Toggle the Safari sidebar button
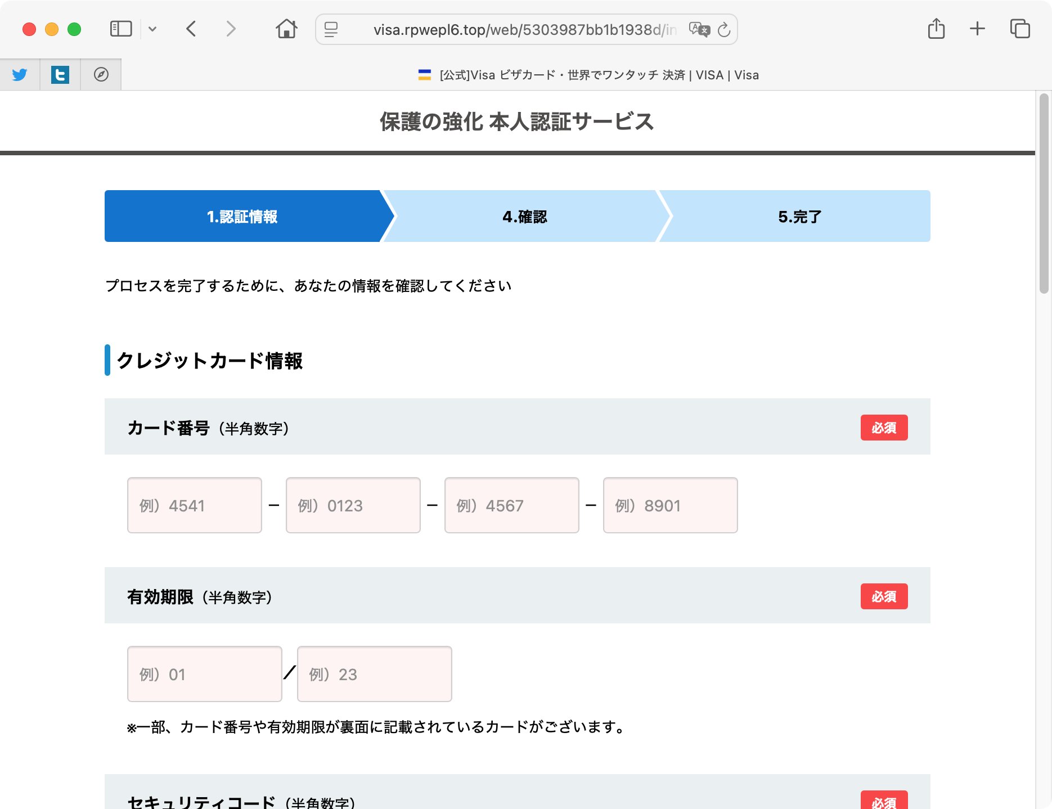1052x809 pixels. 121,29
